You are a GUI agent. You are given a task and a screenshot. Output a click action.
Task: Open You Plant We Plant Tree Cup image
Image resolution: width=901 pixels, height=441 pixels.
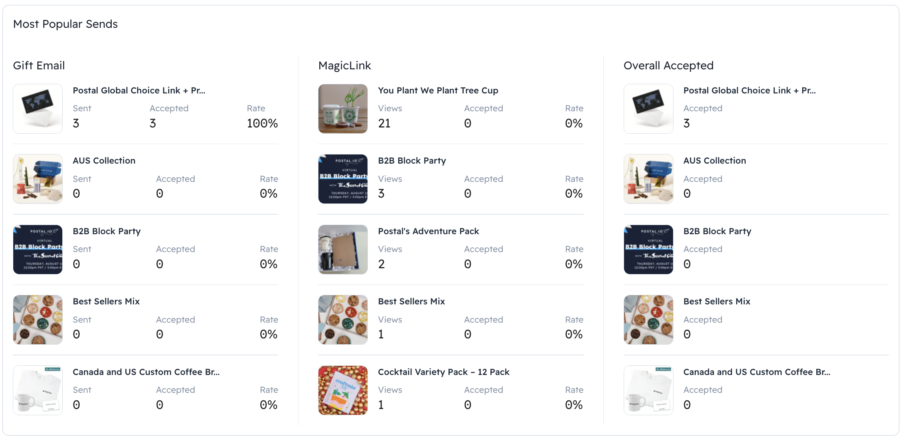[343, 109]
